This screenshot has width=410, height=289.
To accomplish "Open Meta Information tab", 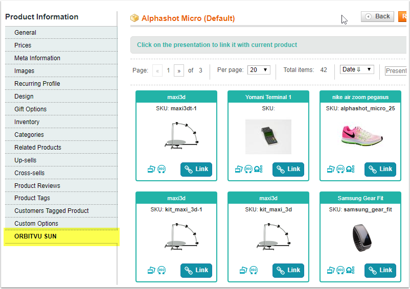I will coord(61,58).
